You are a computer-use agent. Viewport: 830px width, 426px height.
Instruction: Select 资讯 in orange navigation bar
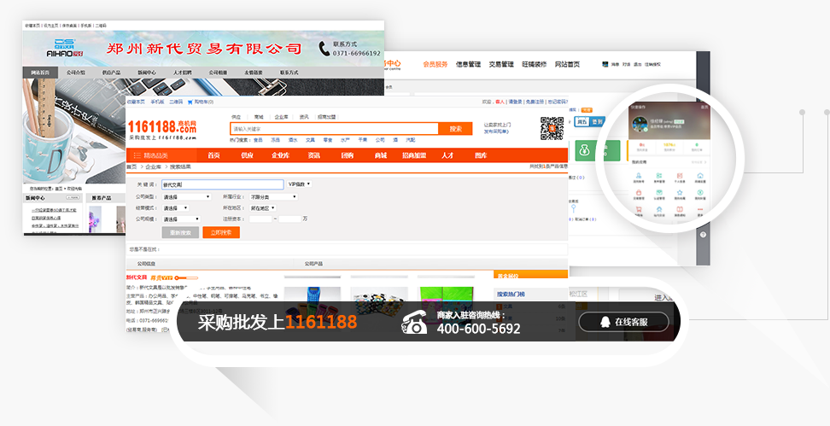coord(314,155)
